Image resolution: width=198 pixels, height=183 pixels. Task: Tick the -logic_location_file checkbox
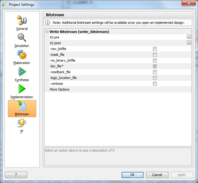point(155,78)
